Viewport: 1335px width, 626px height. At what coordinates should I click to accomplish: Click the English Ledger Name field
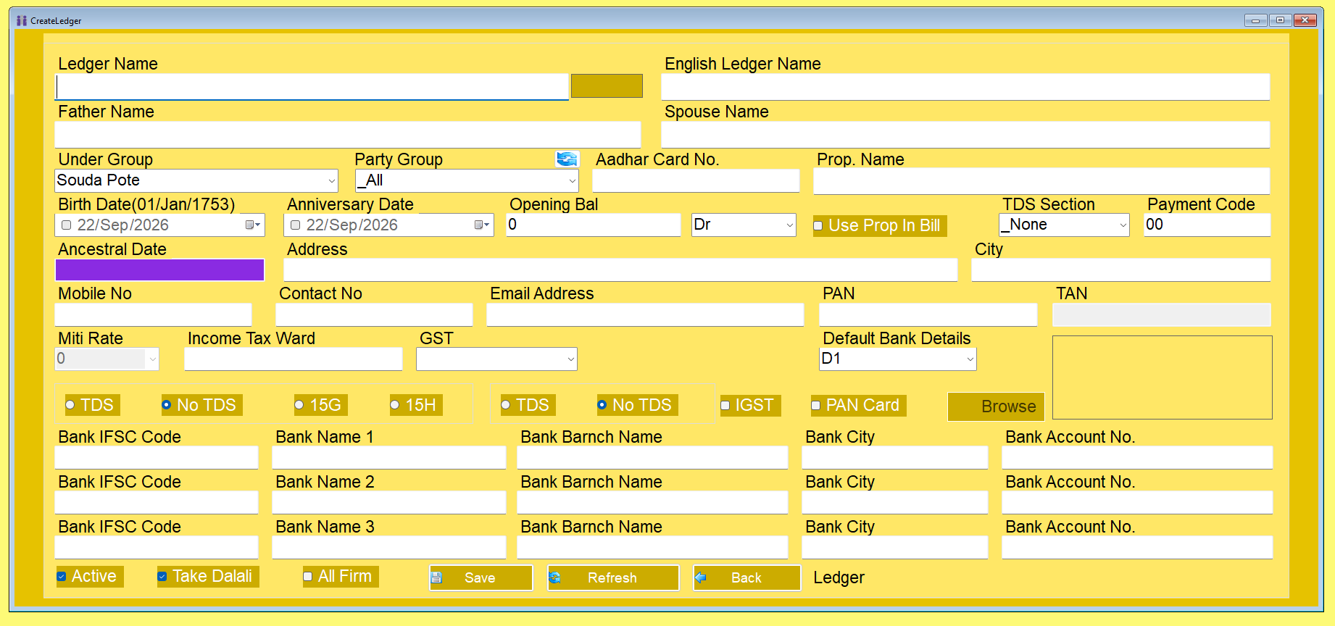click(965, 87)
